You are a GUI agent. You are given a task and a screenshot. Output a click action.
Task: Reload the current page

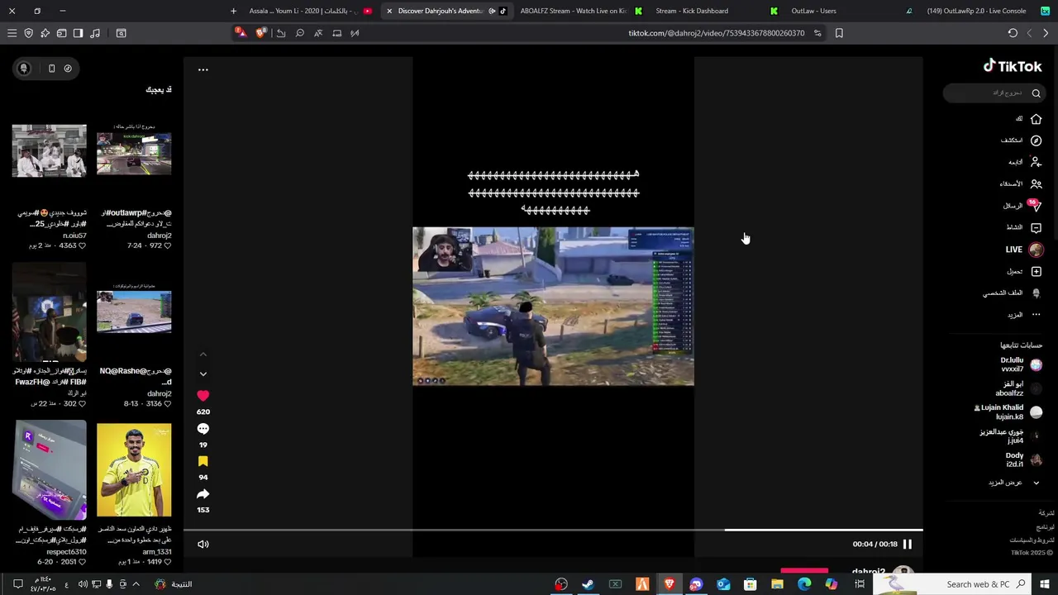point(1013,33)
